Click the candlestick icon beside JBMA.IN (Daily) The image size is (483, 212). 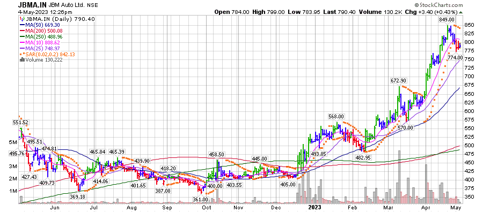pos(21,19)
